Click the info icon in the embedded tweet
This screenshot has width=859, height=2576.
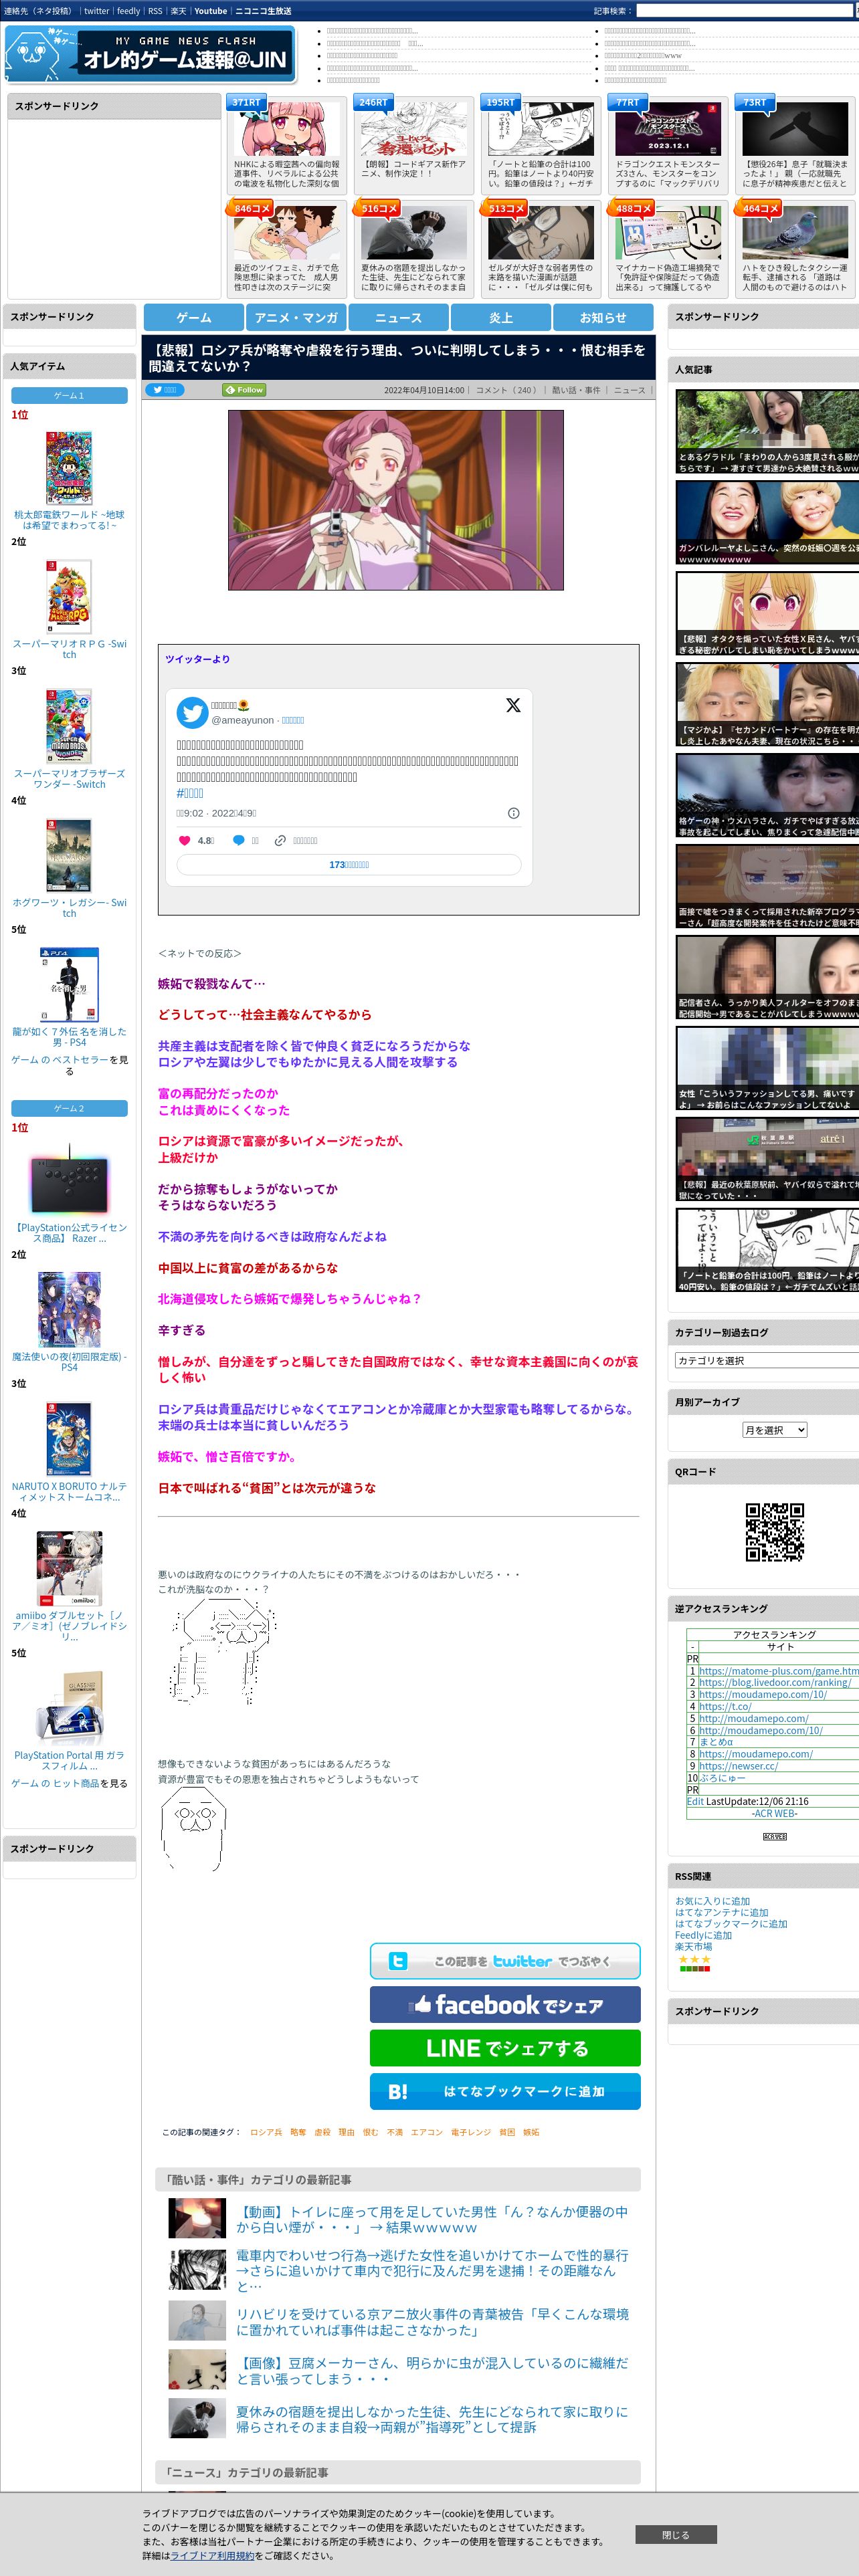tap(514, 813)
